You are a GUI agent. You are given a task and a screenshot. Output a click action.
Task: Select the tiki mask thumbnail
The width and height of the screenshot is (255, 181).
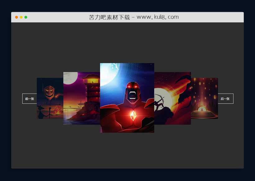(50, 98)
